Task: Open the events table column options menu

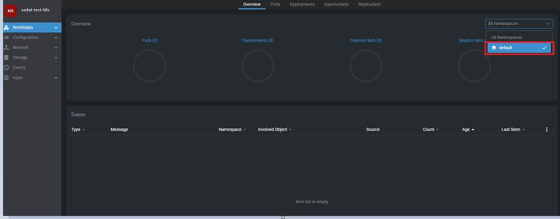Action: [547, 130]
